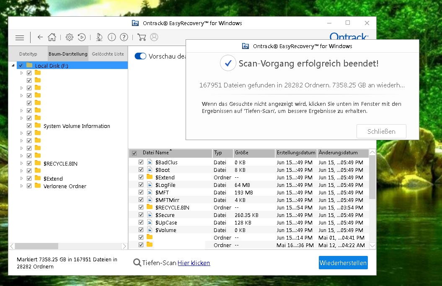Sort by Typ column header

(x=223, y=153)
